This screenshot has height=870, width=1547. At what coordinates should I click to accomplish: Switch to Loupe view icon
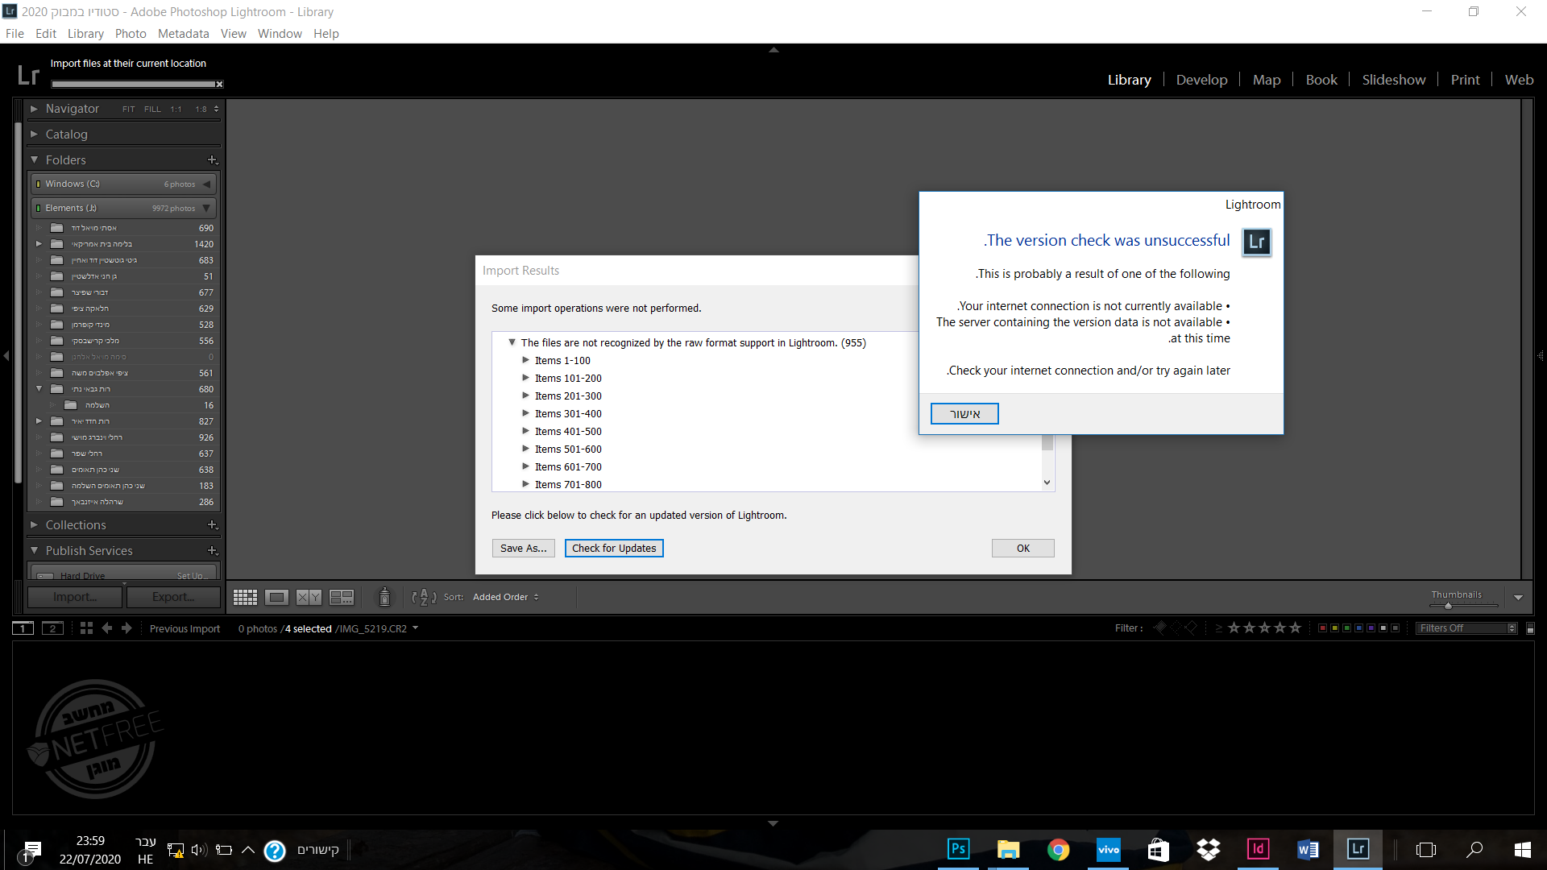tap(276, 597)
